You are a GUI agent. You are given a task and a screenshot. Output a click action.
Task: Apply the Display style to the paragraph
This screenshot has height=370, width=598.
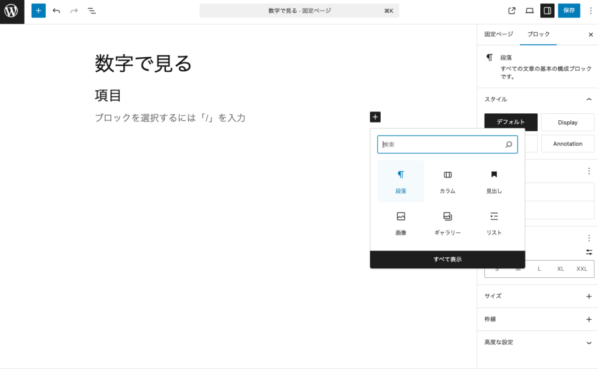point(568,122)
